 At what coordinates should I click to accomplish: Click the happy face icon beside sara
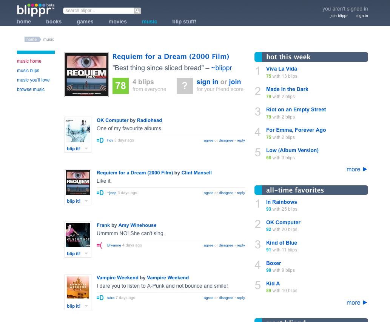point(100,298)
